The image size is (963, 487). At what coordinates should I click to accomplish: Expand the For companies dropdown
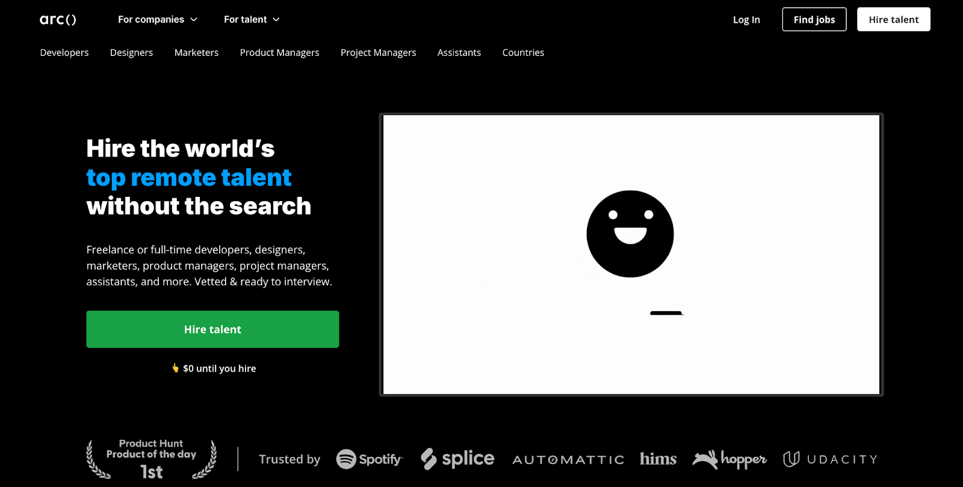pyautogui.click(x=158, y=19)
